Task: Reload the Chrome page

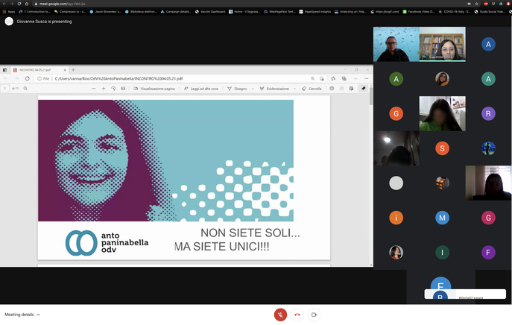Action: (19, 4)
